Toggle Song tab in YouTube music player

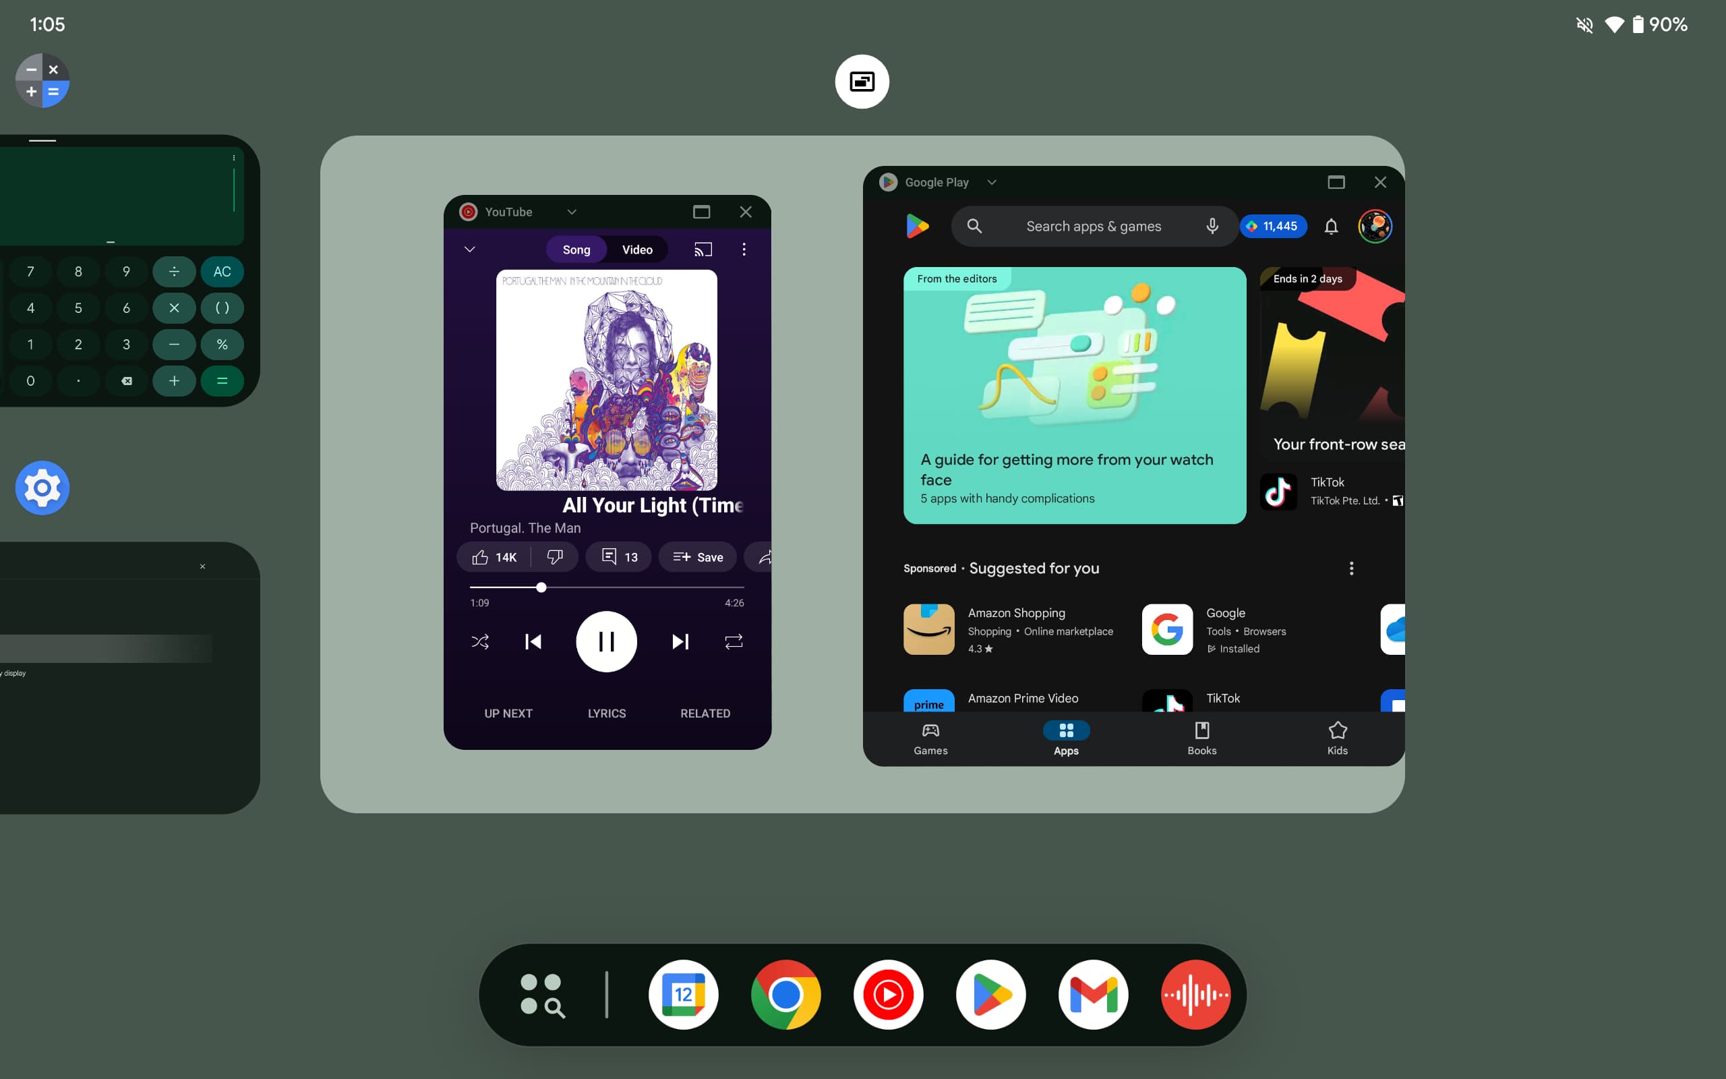(x=575, y=250)
